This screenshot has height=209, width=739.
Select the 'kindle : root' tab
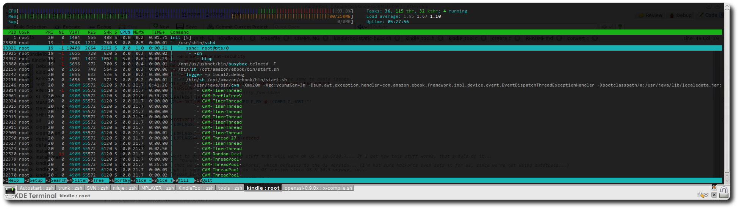point(263,188)
